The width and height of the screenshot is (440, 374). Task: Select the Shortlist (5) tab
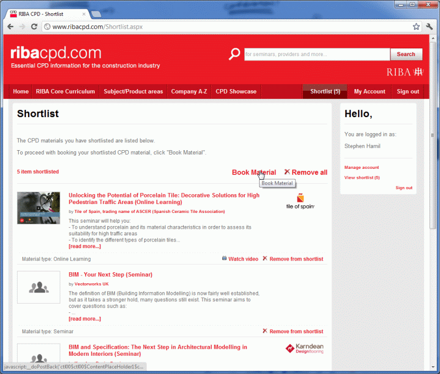coord(325,91)
